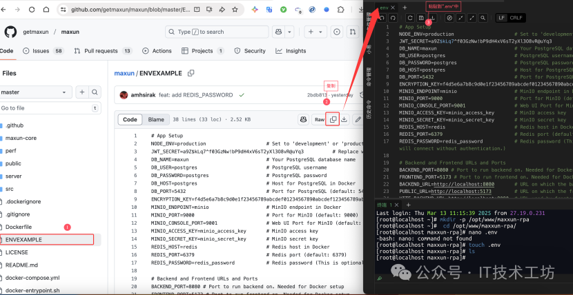Select the .env editor tab
This screenshot has height=295, width=573.
[384, 8]
